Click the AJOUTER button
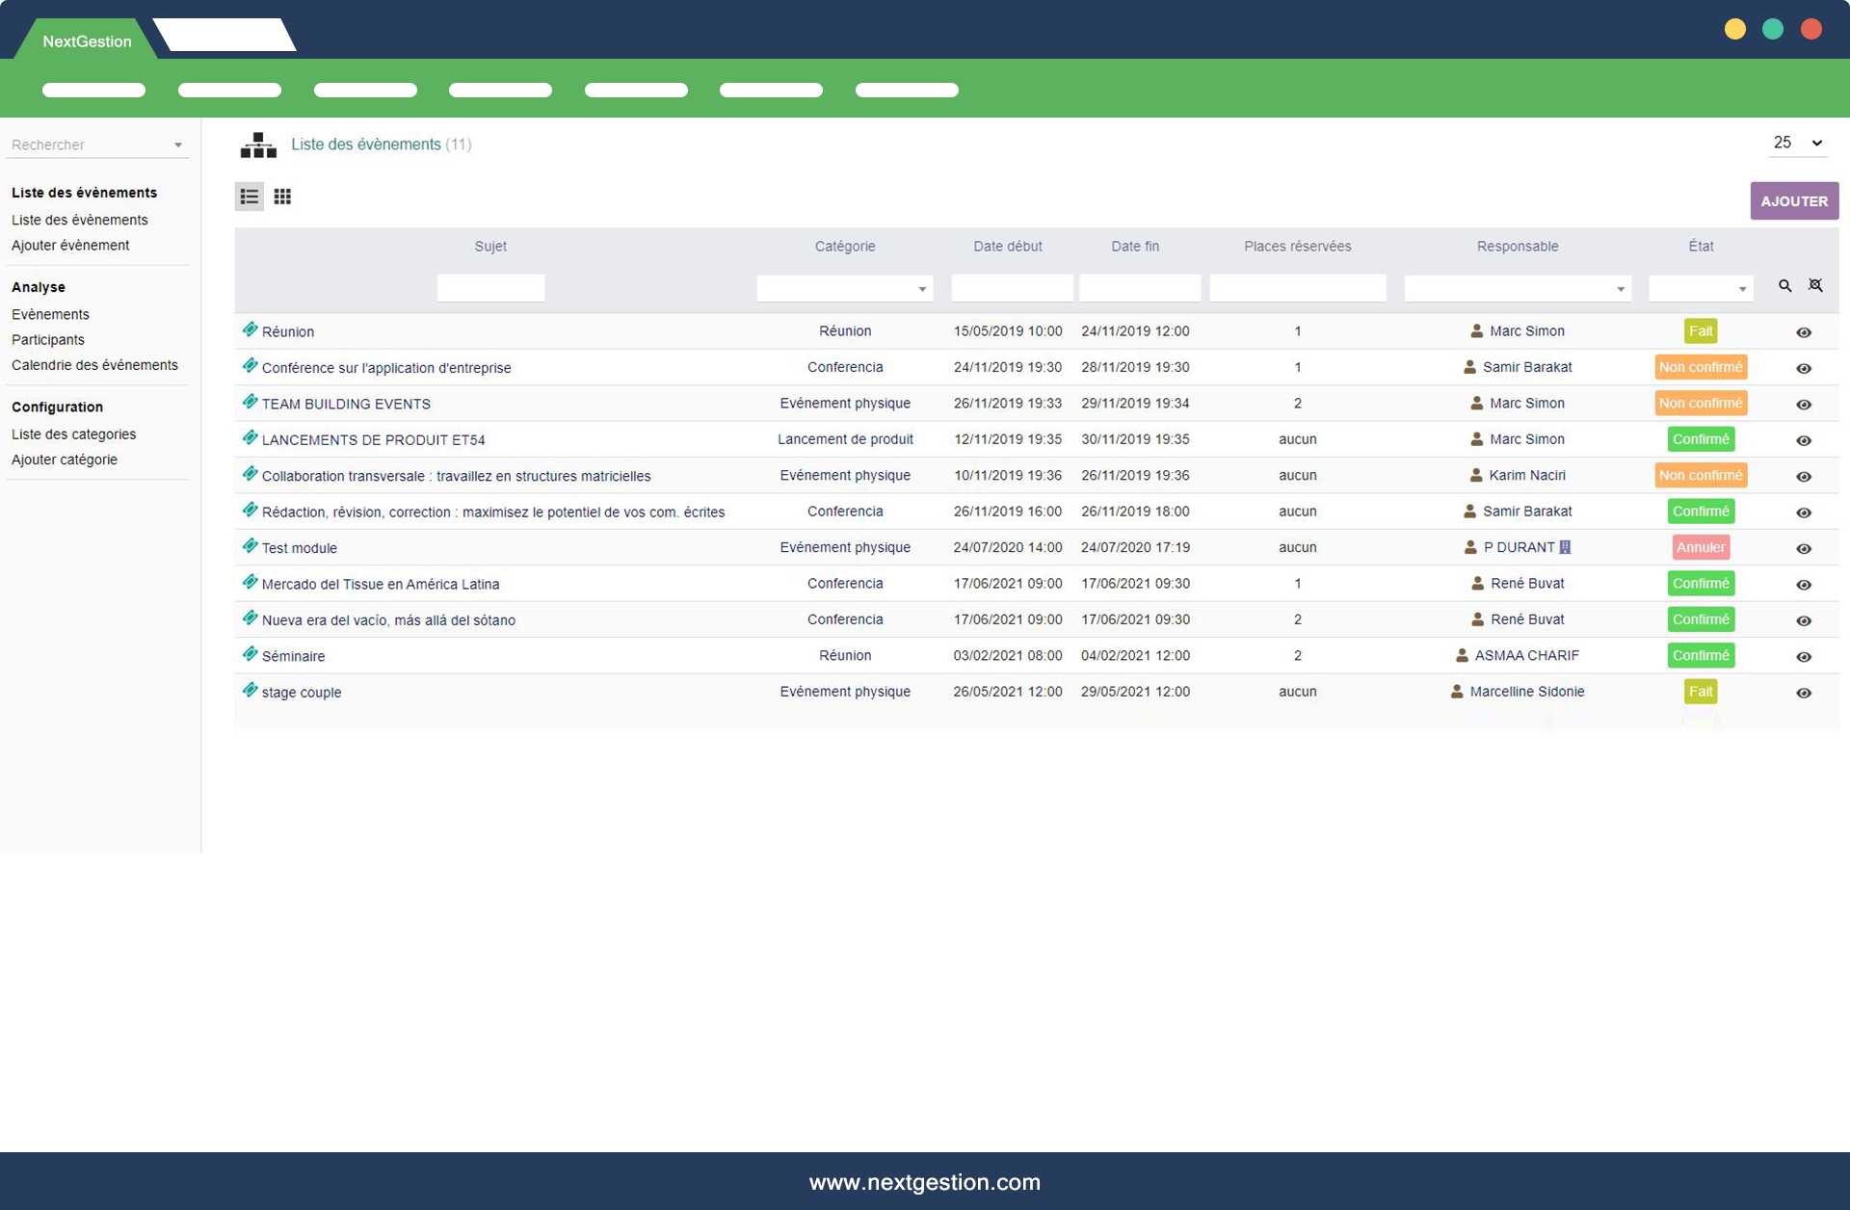The width and height of the screenshot is (1850, 1210). click(x=1793, y=201)
